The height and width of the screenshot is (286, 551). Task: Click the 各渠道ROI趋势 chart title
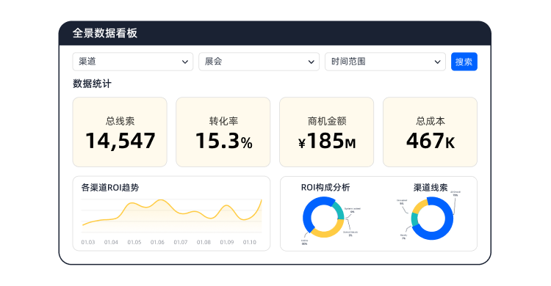click(x=110, y=188)
